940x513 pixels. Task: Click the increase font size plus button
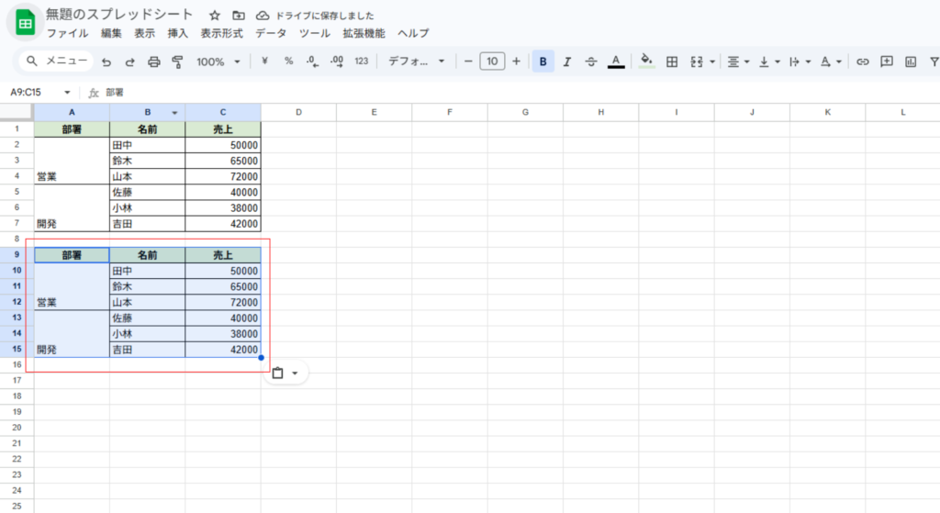coord(516,61)
